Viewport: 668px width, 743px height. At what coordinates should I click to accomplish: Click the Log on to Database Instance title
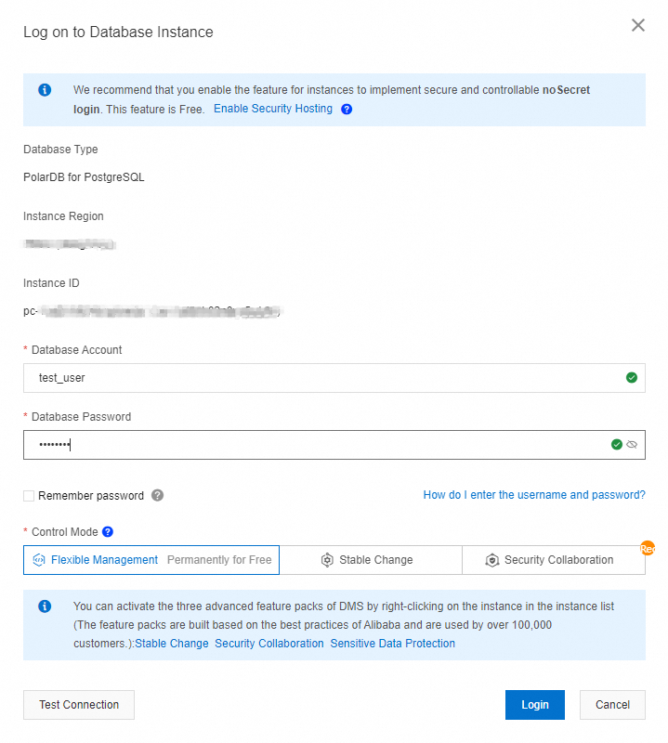pyautogui.click(x=118, y=32)
